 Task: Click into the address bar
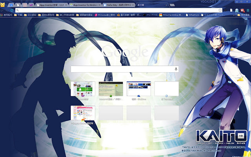[x=118, y=10]
